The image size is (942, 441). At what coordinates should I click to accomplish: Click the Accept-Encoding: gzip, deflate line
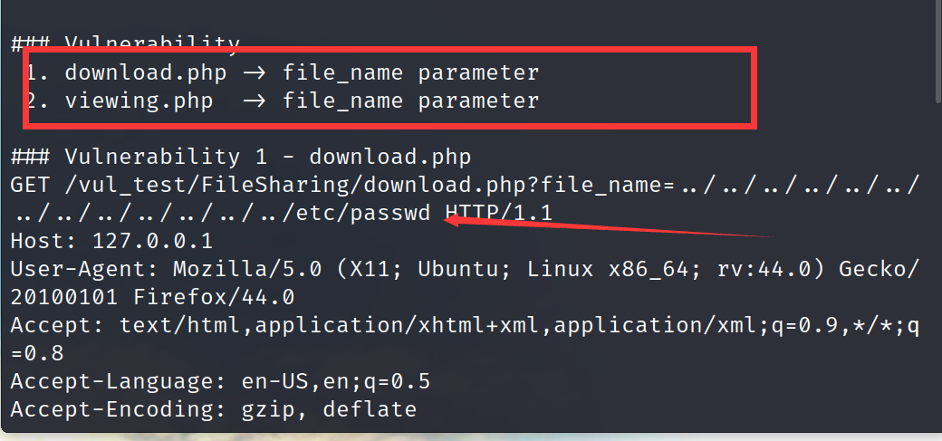[213, 409]
